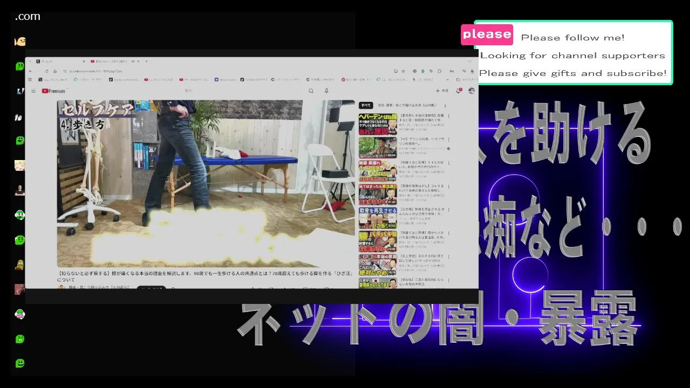Switch to the first X browser tab
Viewport: 690px width, 388px height.
[x=59, y=61]
